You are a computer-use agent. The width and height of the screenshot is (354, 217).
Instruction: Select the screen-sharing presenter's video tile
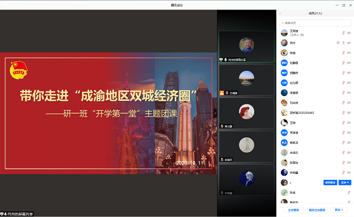(x=247, y=47)
